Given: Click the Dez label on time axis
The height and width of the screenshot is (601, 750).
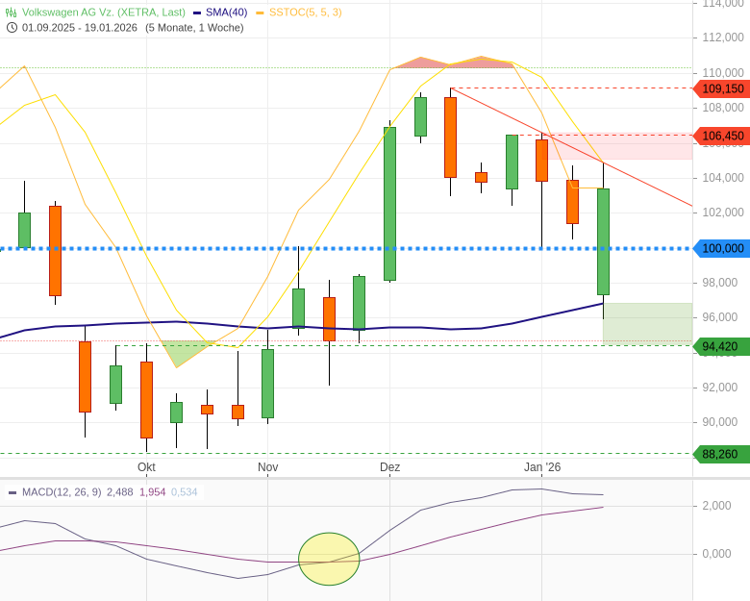Looking at the screenshot, I should click(389, 467).
